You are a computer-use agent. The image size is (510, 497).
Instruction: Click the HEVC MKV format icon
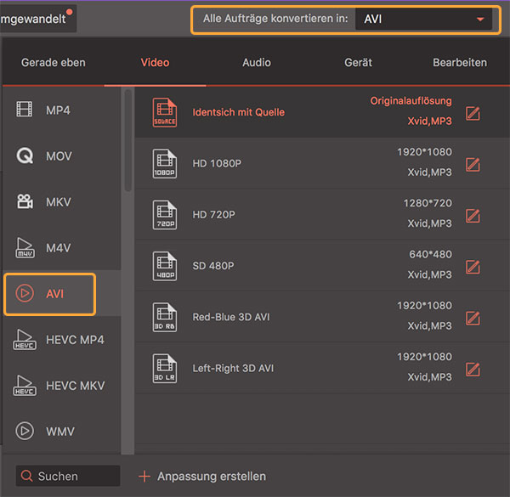25,385
